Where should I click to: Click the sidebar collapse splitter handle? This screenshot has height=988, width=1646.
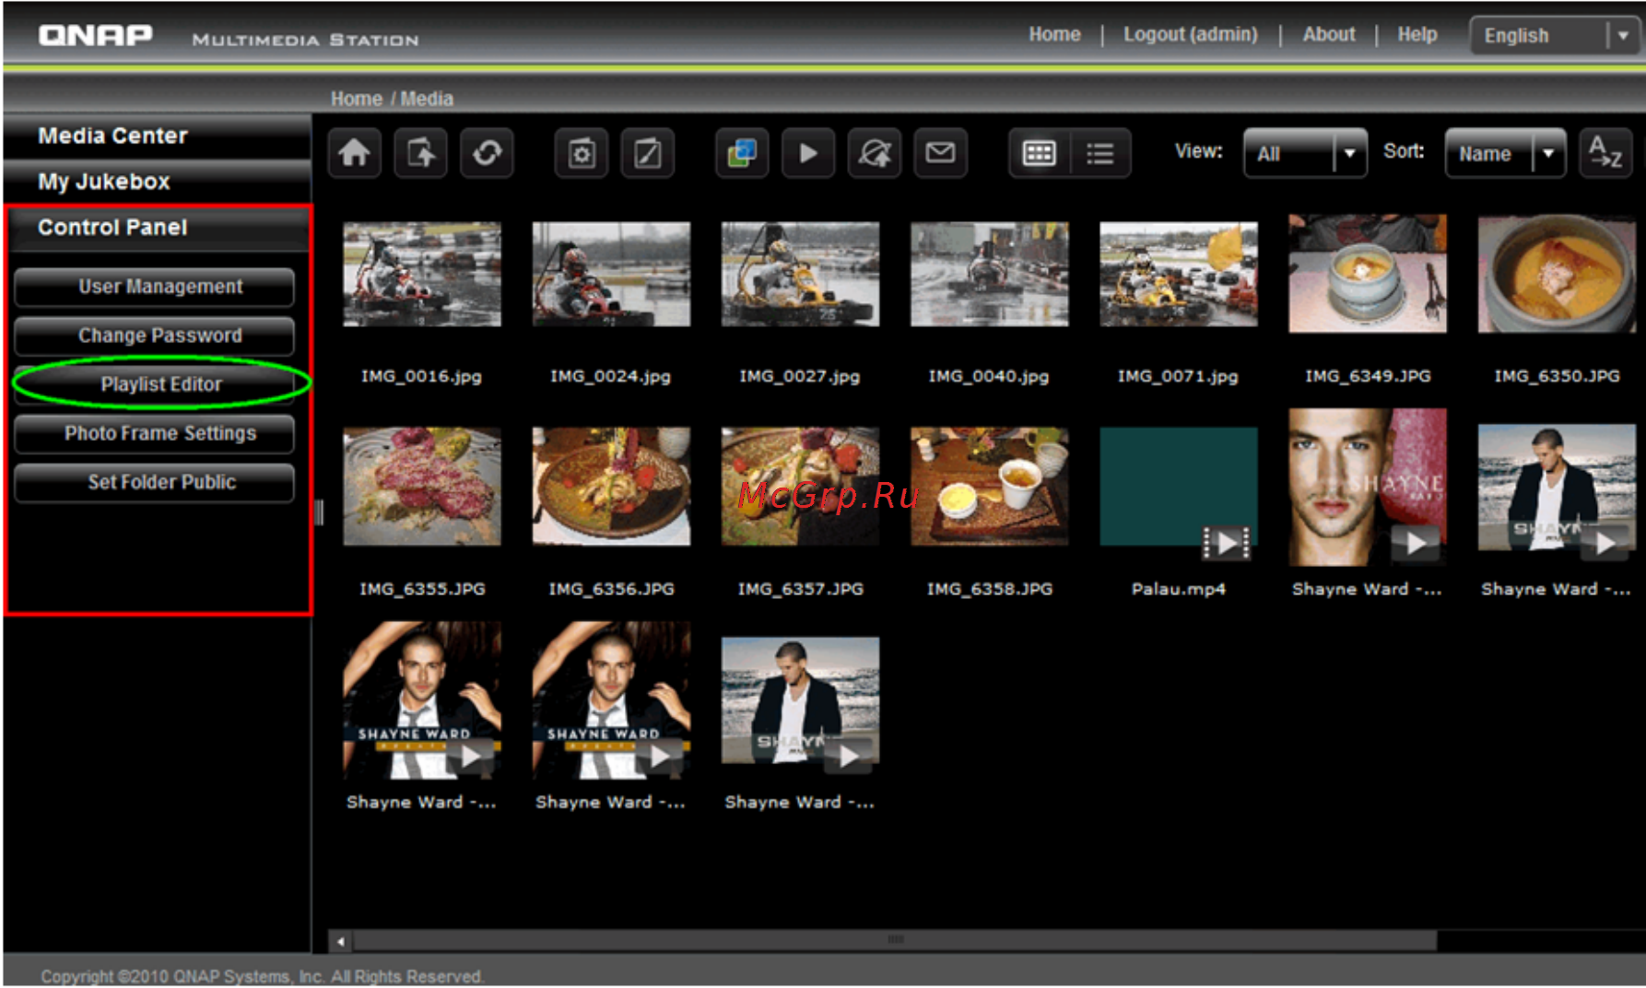[x=319, y=512]
